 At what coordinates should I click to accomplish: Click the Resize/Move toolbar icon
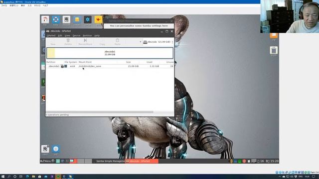tap(85, 40)
